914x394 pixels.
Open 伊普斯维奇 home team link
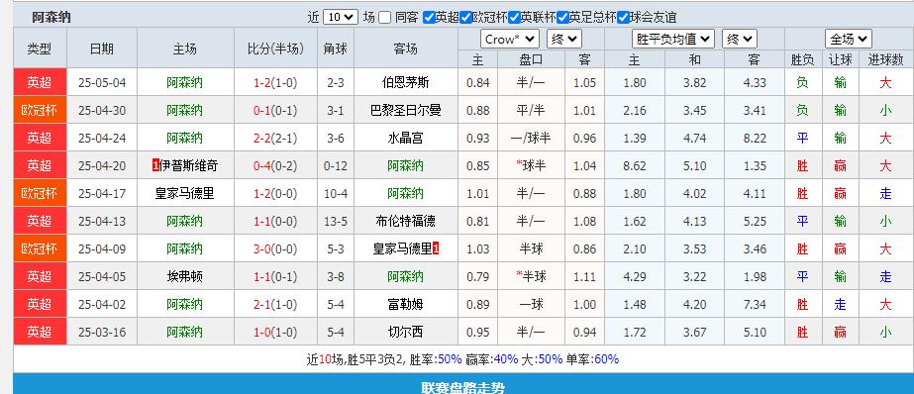point(188,166)
